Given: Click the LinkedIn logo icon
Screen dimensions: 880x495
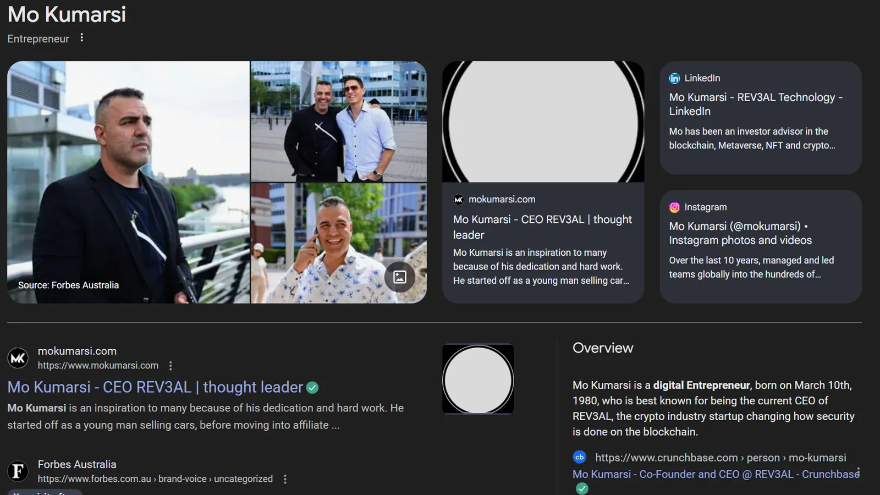Looking at the screenshot, I should point(674,79).
